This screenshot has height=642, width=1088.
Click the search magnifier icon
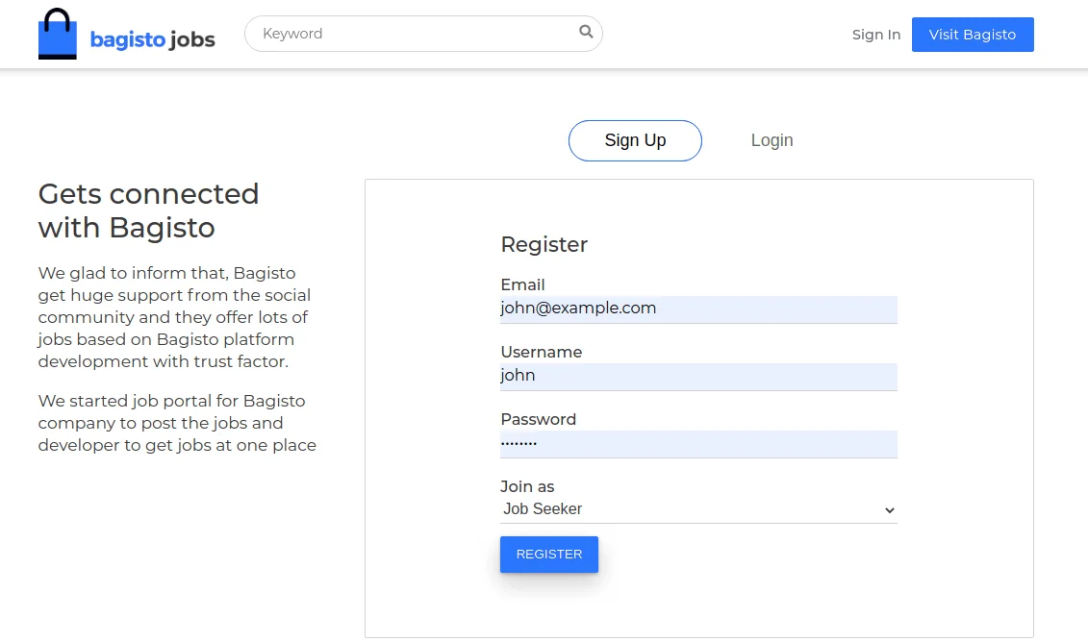[x=585, y=33]
